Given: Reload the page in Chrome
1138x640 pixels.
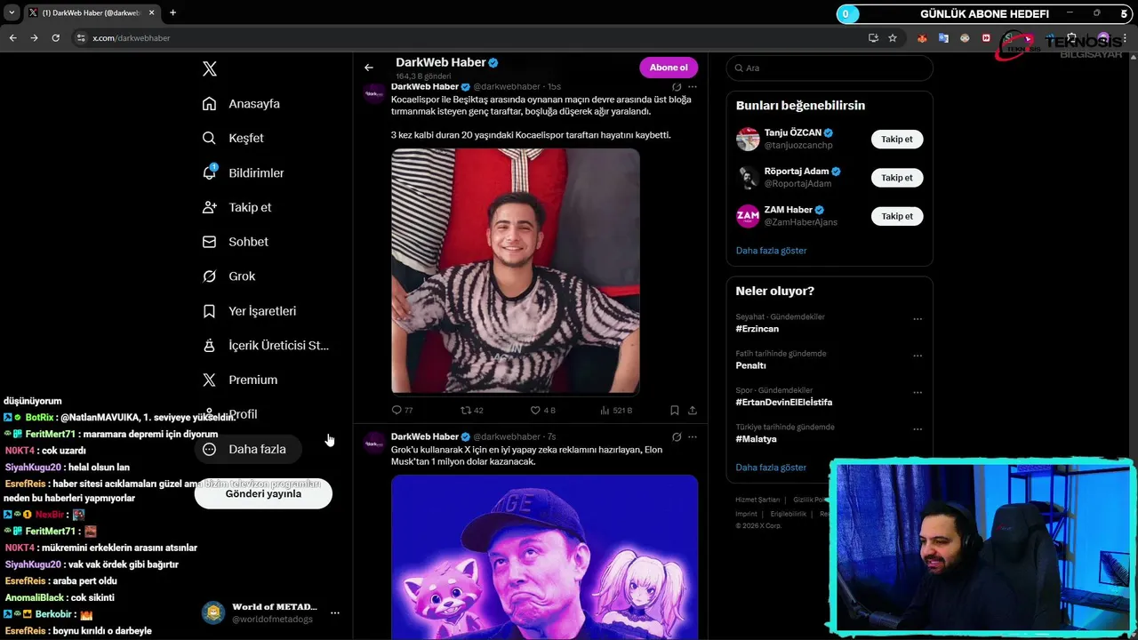Looking at the screenshot, I should pyautogui.click(x=55, y=38).
